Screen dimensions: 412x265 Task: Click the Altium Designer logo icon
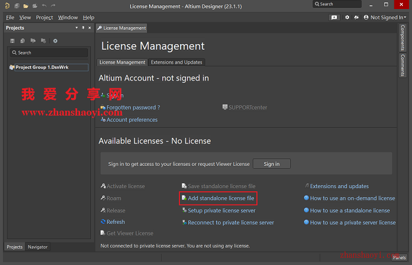point(7,5)
